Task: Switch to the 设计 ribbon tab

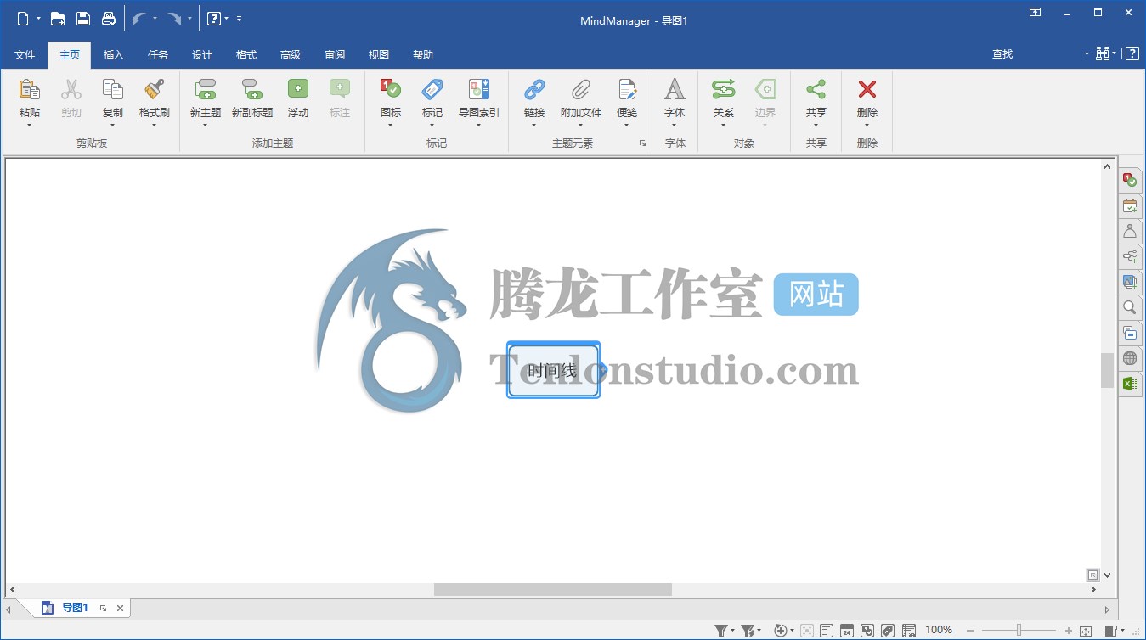Action: [201, 54]
